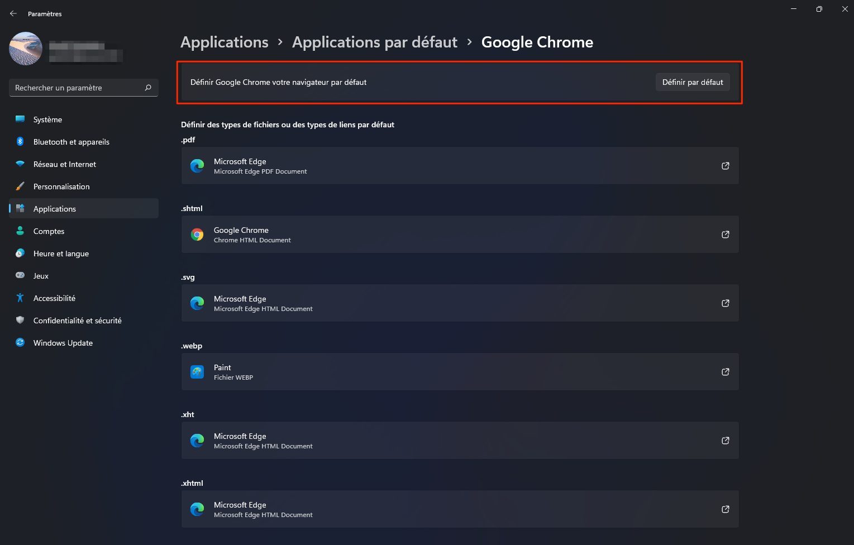The height and width of the screenshot is (545, 854).
Task: Open Accessibilité section
Action: [84, 298]
